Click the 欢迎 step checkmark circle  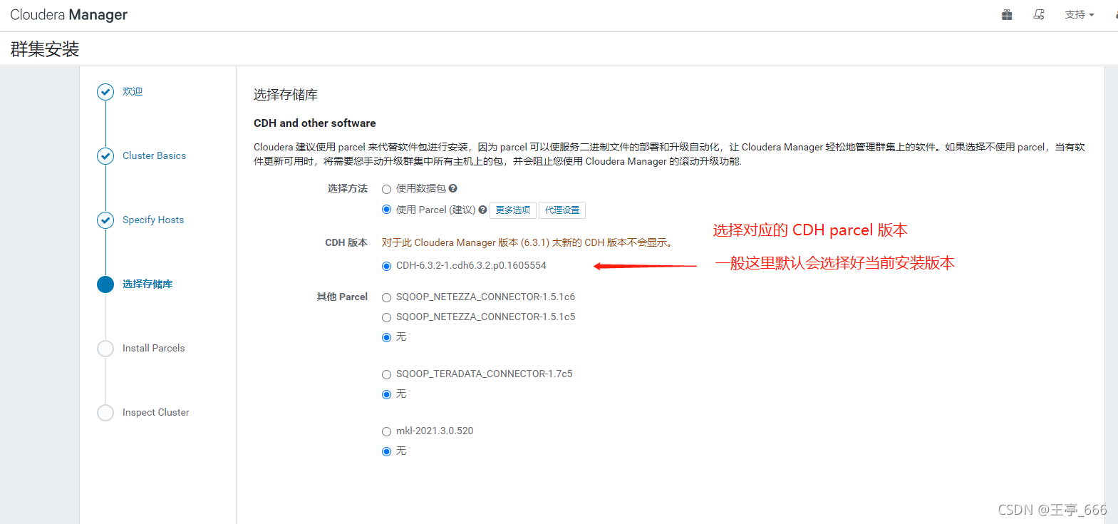click(105, 92)
